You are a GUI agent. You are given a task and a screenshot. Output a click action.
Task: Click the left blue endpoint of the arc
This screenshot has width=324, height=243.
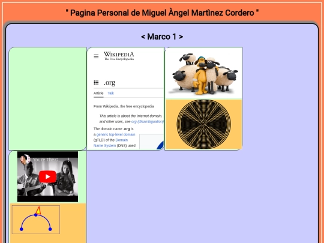[x=21, y=229]
